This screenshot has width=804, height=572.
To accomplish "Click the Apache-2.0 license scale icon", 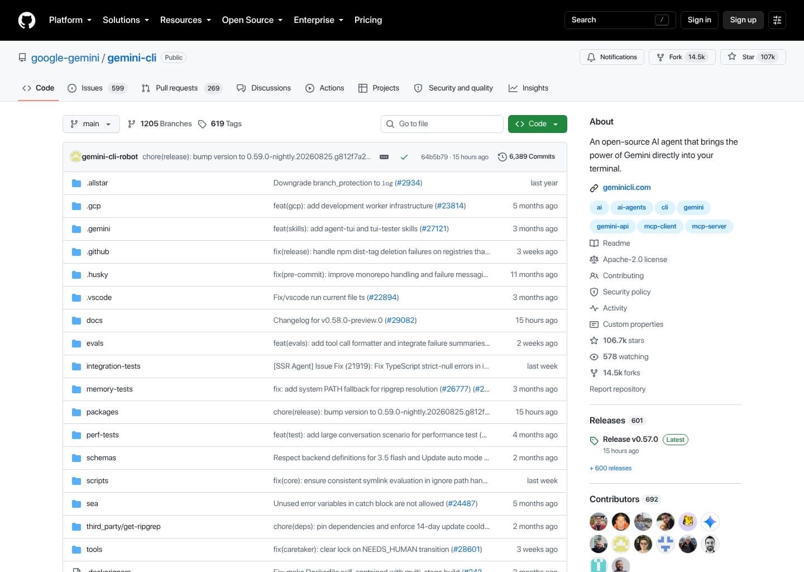I will 594,260.
